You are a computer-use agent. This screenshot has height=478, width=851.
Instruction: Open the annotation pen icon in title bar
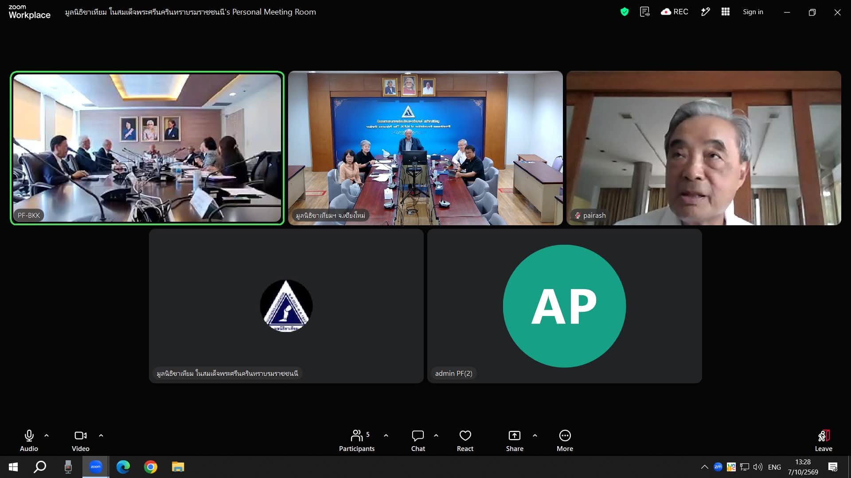point(706,12)
